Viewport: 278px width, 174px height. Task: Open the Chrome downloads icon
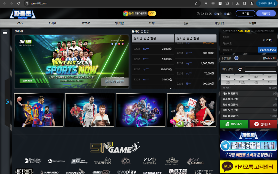click(x=237, y=3)
